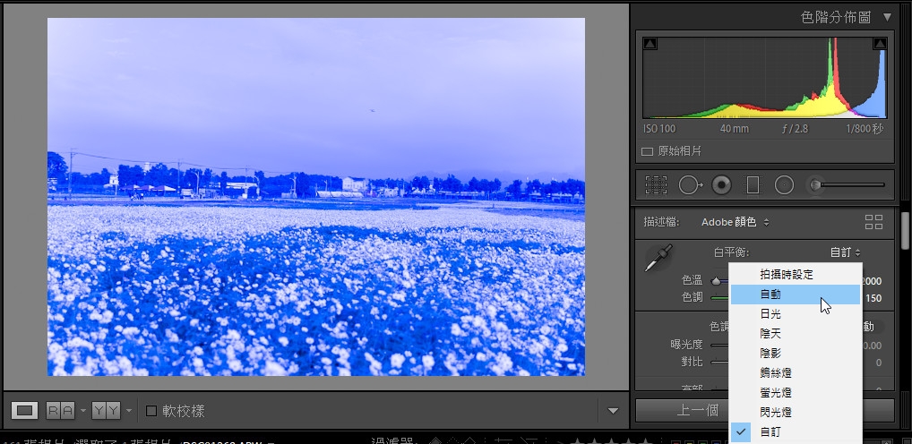
Task: Open the 白平衡 自訂 preset dropdown
Action: pyautogui.click(x=845, y=252)
